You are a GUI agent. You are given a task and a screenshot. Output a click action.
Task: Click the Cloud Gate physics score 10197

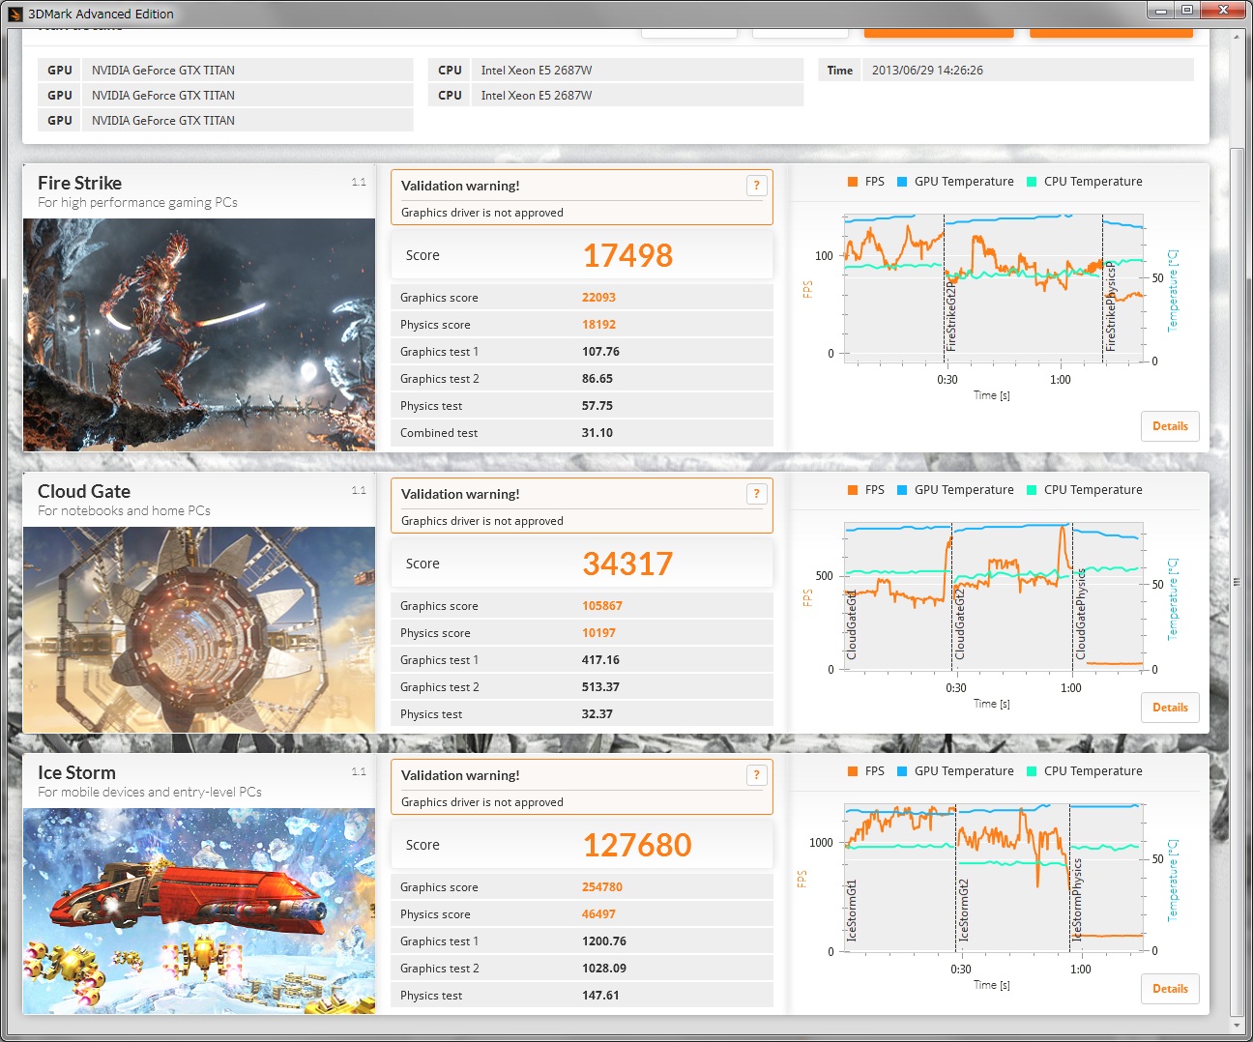pyautogui.click(x=598, y=633)
